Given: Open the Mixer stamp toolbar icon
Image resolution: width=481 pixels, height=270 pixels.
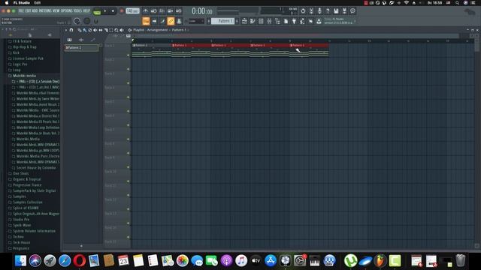Looking at the screenshot, I should 179,21.
